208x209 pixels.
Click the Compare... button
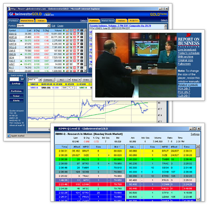49,80
